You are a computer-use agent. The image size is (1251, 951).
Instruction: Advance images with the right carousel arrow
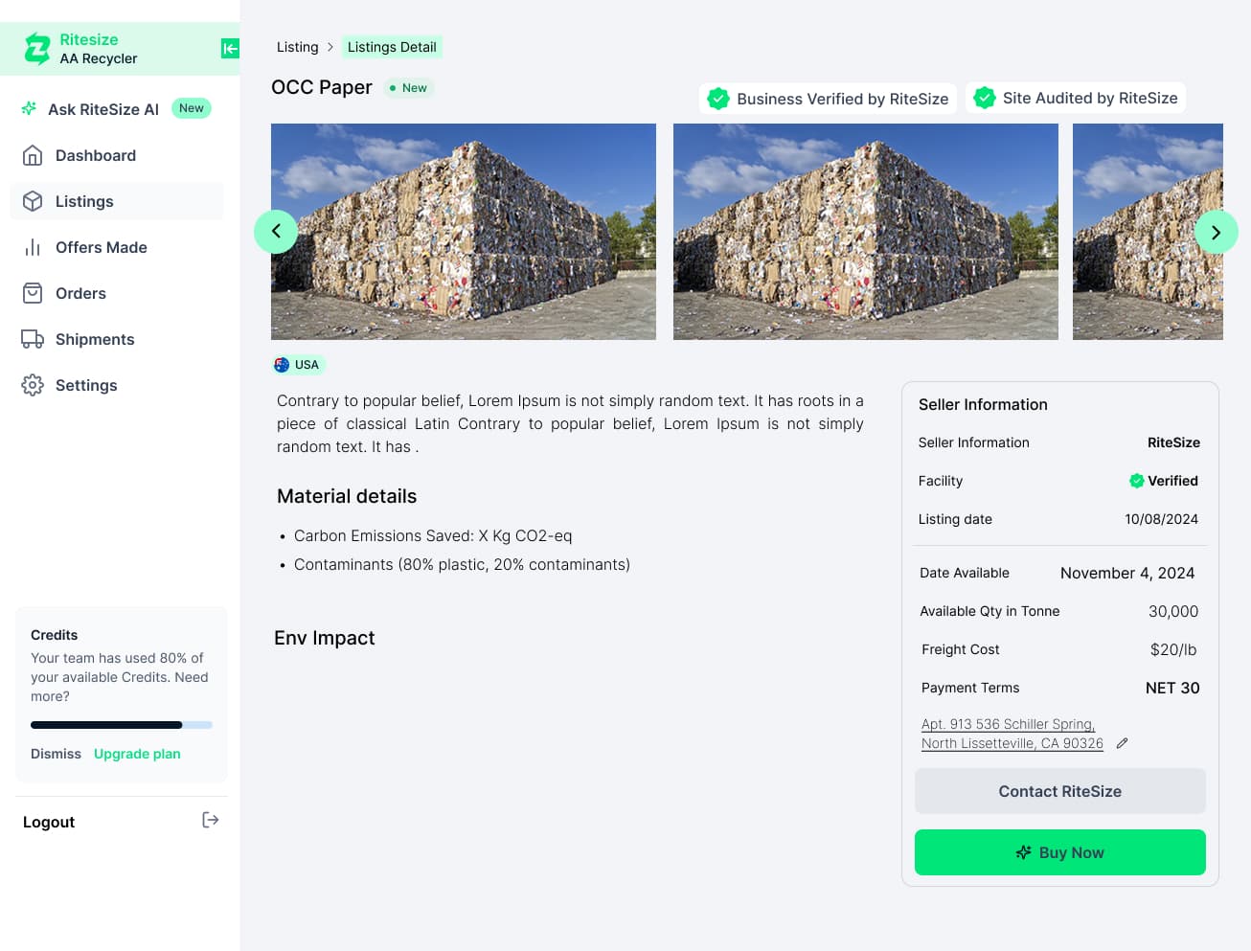[x=1217, y=232]
